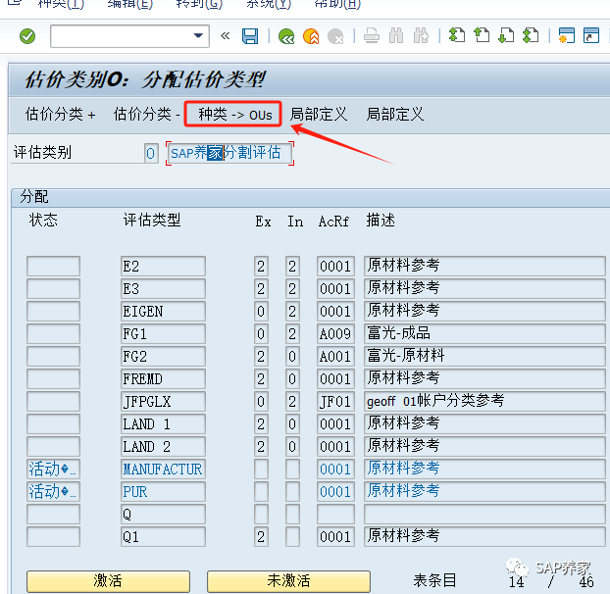Click the orange Exit icon
Viewport: 610px width, 594px height.
click(311, 36)
